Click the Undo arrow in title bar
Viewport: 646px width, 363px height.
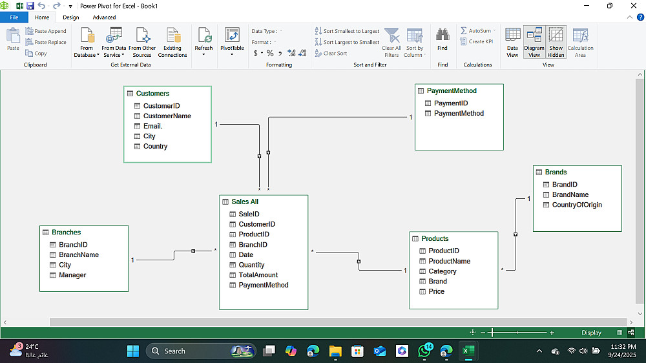41,6
